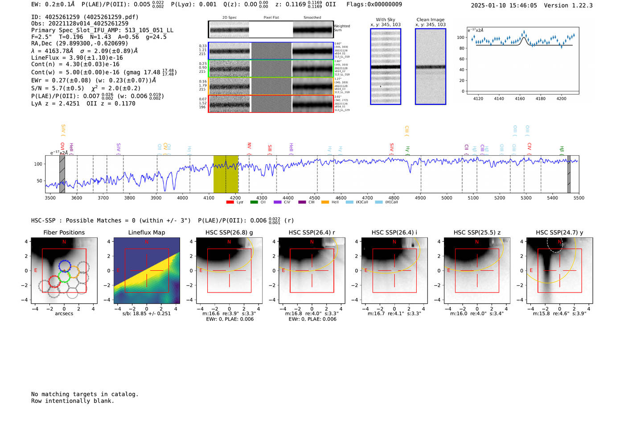The height and width of the screenshot is (425, 624).
Task: Click the red fiber circle in Fiber Positions
Action: point(54,281)
